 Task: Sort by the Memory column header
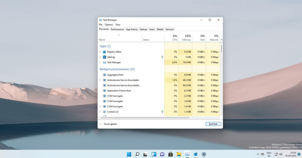[x=185, y=38]
